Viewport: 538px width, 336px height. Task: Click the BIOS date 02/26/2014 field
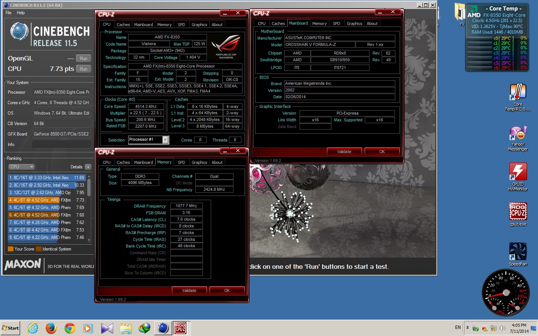[x=340, y=97]
